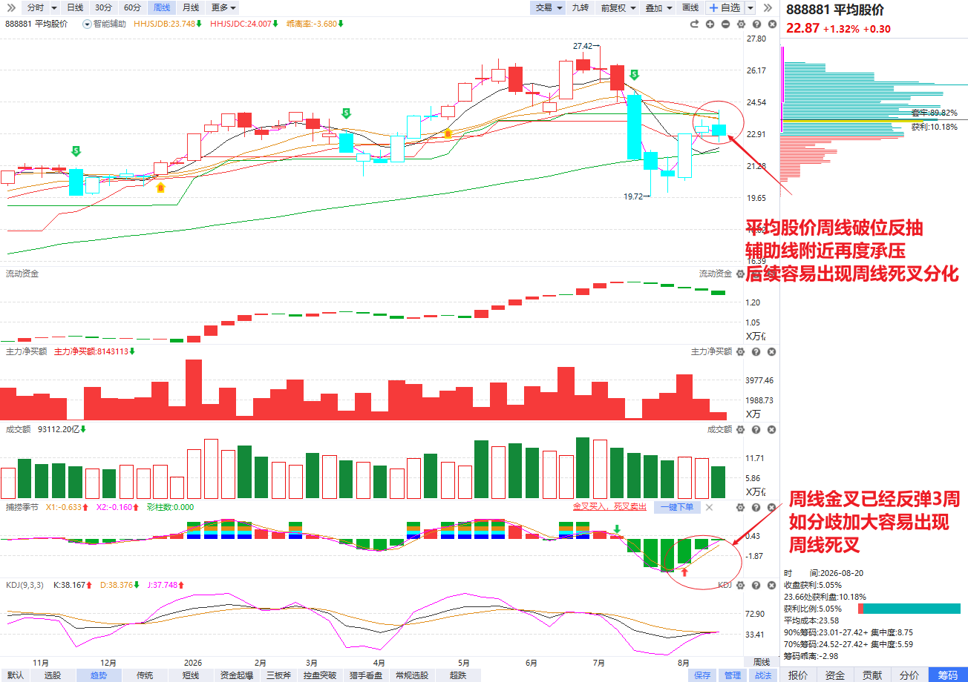Open KDJ panel help icon
The height and width of the screenshot is (682, 968).
pos(754,585)
